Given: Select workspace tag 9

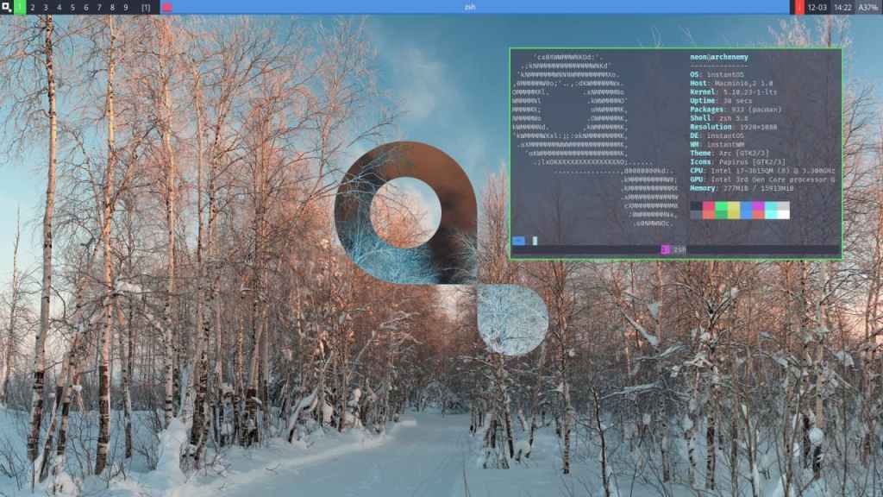Looking at the screenshot, I should coord(125,7).
